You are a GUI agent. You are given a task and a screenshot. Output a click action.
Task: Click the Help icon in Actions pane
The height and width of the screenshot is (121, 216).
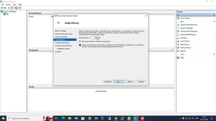(178, 58)
